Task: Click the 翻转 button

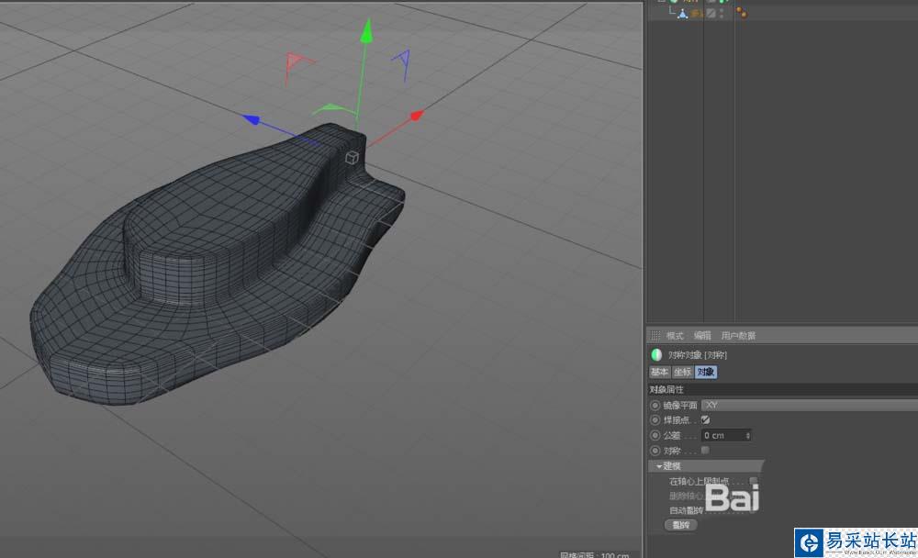Action: tap(680, 525)
